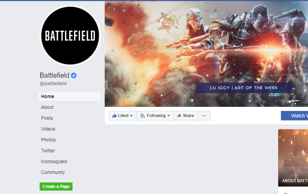Open the Battlefield round profile picture

pos(70,36)
